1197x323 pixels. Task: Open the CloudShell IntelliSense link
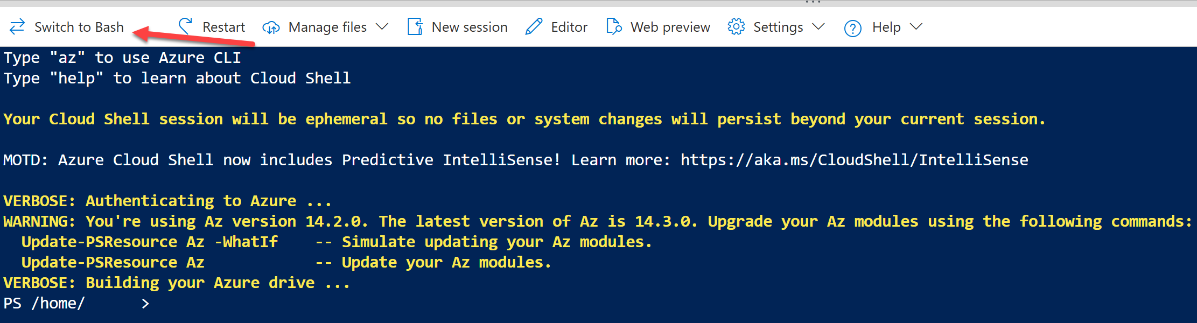(x=853, y=159)
